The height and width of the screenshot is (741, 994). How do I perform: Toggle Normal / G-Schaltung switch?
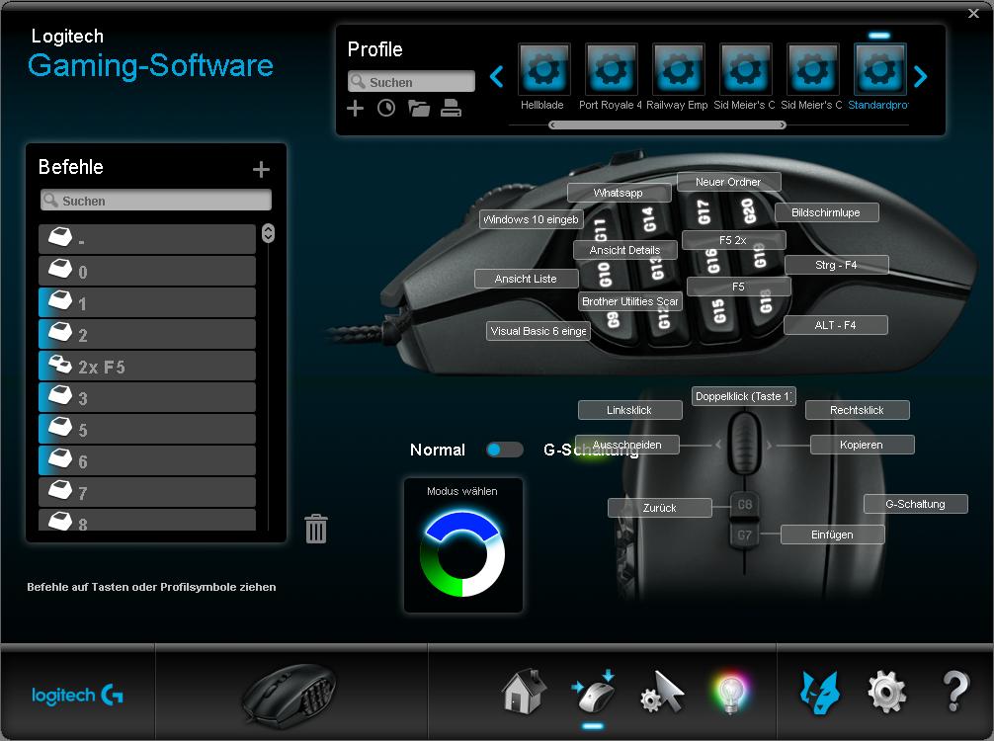504,450
